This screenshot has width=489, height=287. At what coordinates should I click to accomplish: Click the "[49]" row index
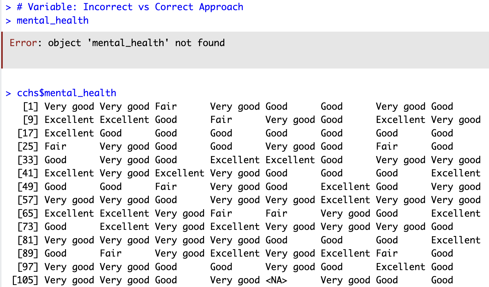(28, 187)
